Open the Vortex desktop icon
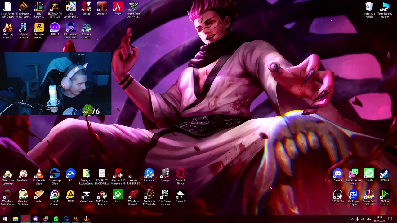The height and width of the screenshot is (223, 397). click(x=39, y=196)
